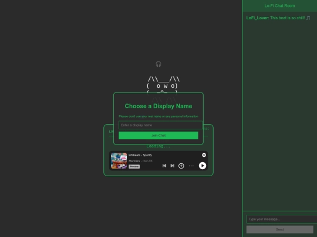Screen dimensions: 317x237
Task: Focus the 'Type your message' chat input
Action: [282, 219]
